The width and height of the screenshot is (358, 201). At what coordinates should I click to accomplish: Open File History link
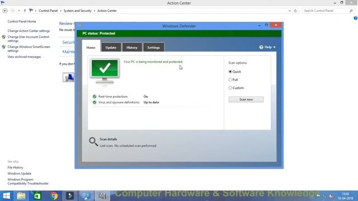pos(15,167)
